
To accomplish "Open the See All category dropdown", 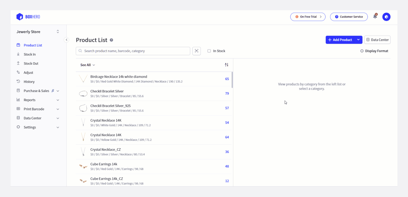I will tap(88, 65).
